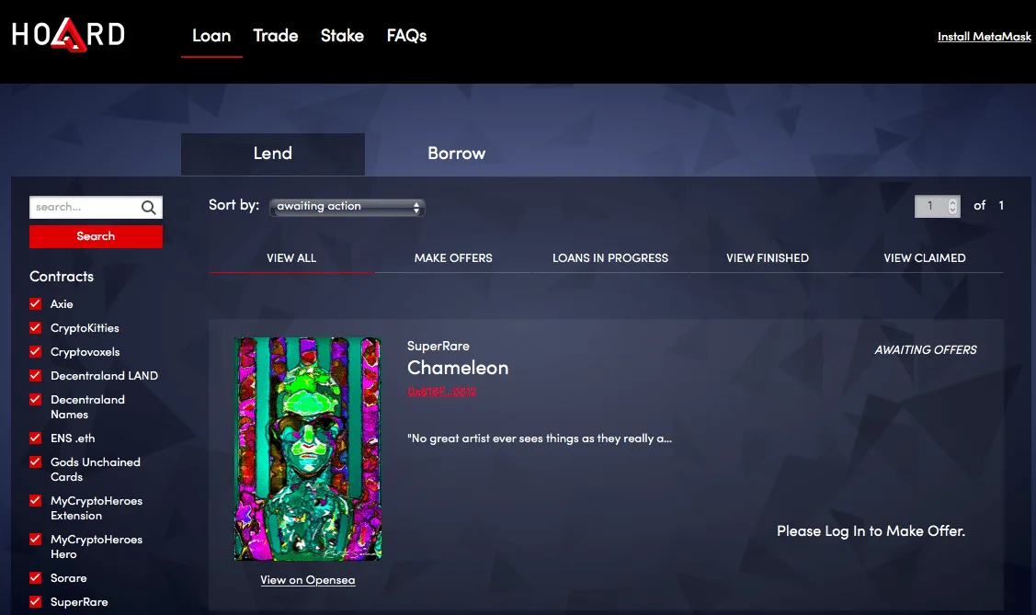The height and width of the screenshot is (615, 1036).
Task: Uncheck the CryptoKitties checkbox
Action: [x=36, y=327]
